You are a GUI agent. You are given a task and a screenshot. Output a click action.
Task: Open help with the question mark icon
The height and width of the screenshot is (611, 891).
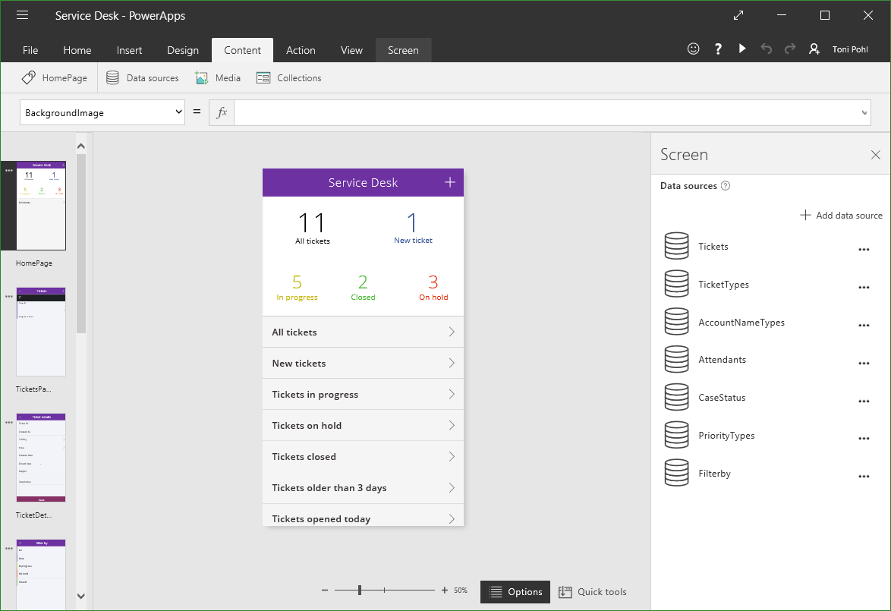click(x=718, y=49)
